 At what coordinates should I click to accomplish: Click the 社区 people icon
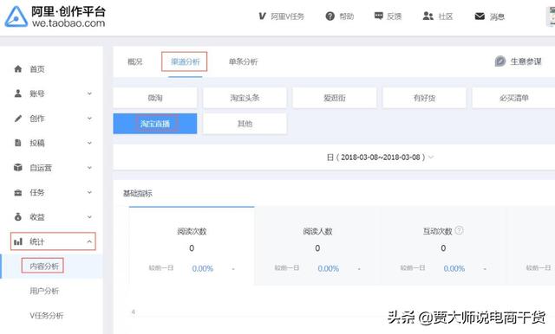point(428,16)
